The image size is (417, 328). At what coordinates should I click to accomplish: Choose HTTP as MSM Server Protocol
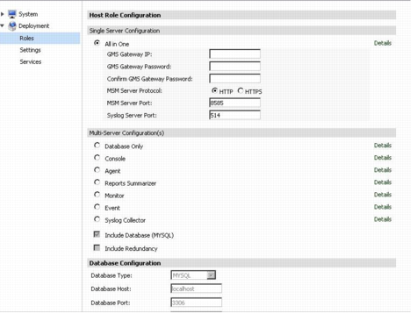[214, 90]
